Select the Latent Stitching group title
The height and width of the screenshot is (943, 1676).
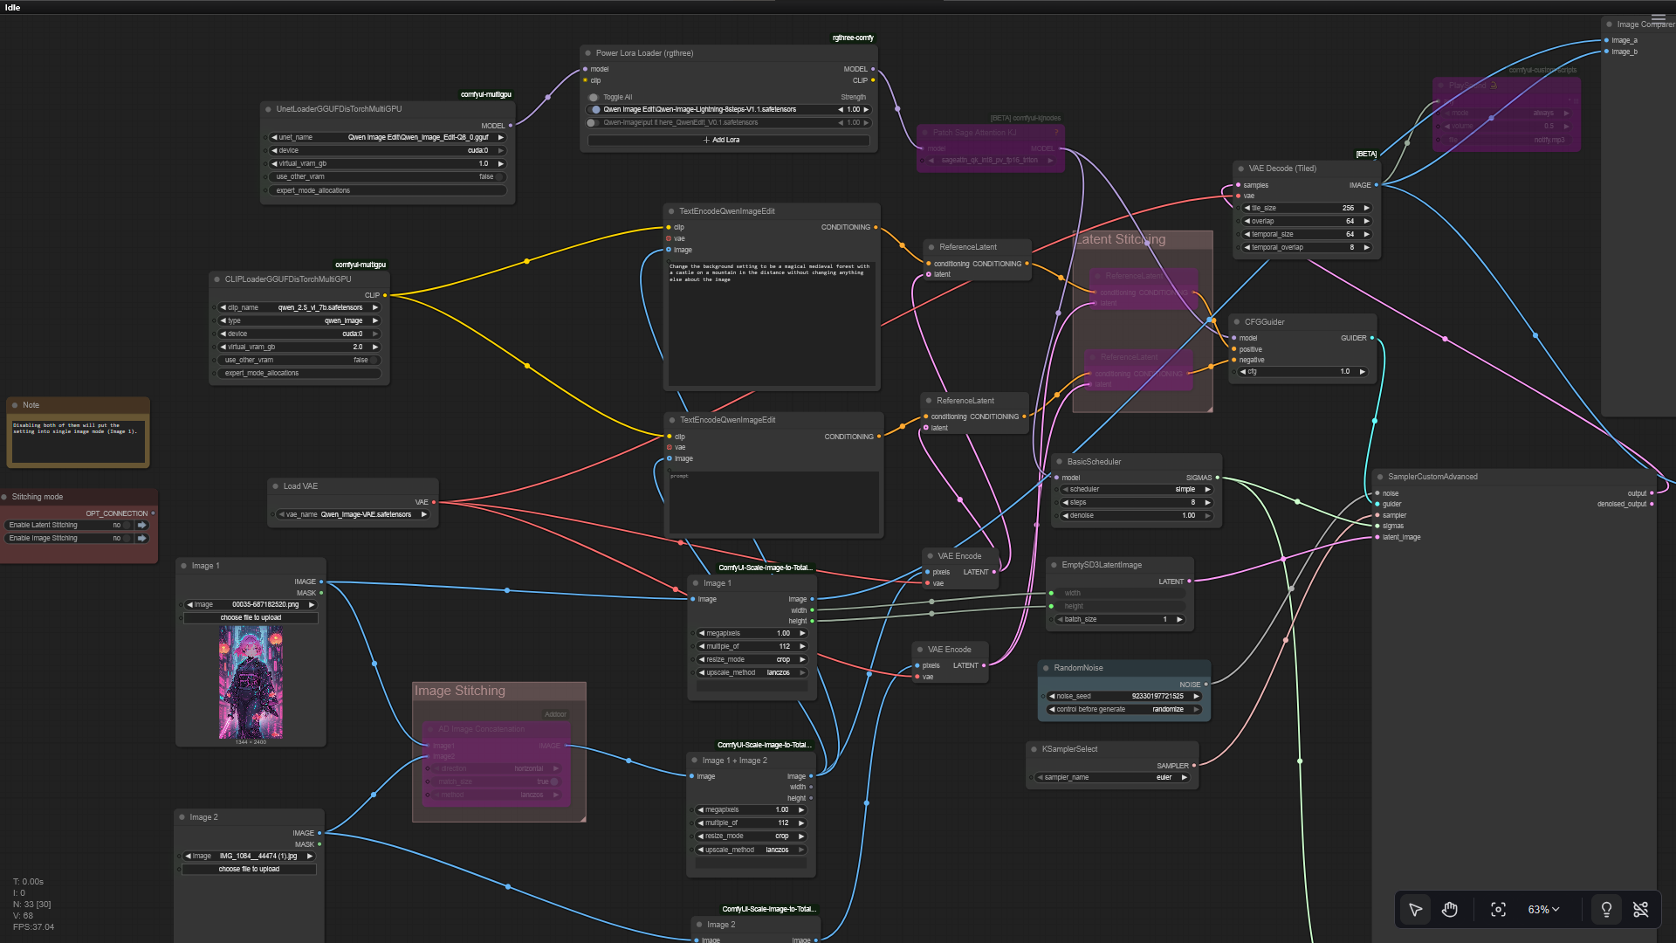[x=1121, y=239]
